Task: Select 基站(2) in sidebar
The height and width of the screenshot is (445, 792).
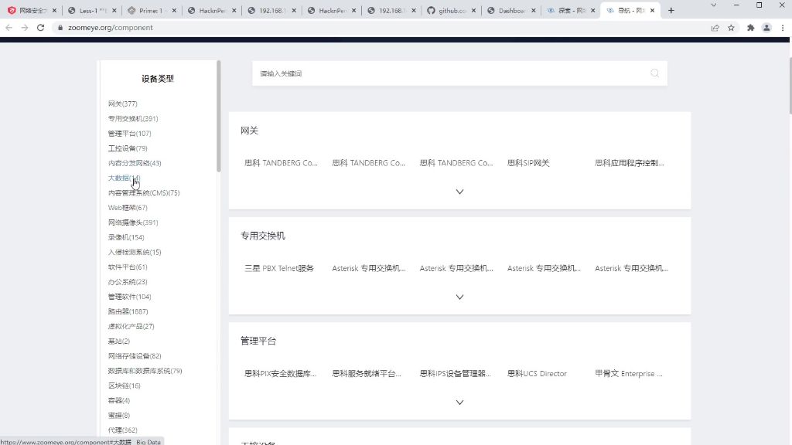Action: click(118, 341)
